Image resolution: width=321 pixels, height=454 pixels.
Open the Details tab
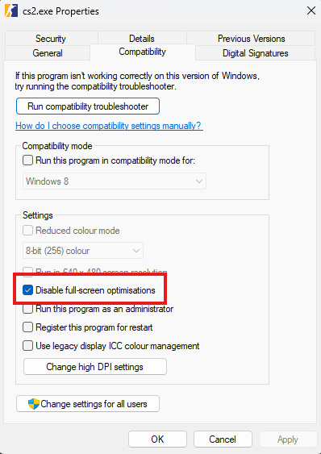(142, 39)
